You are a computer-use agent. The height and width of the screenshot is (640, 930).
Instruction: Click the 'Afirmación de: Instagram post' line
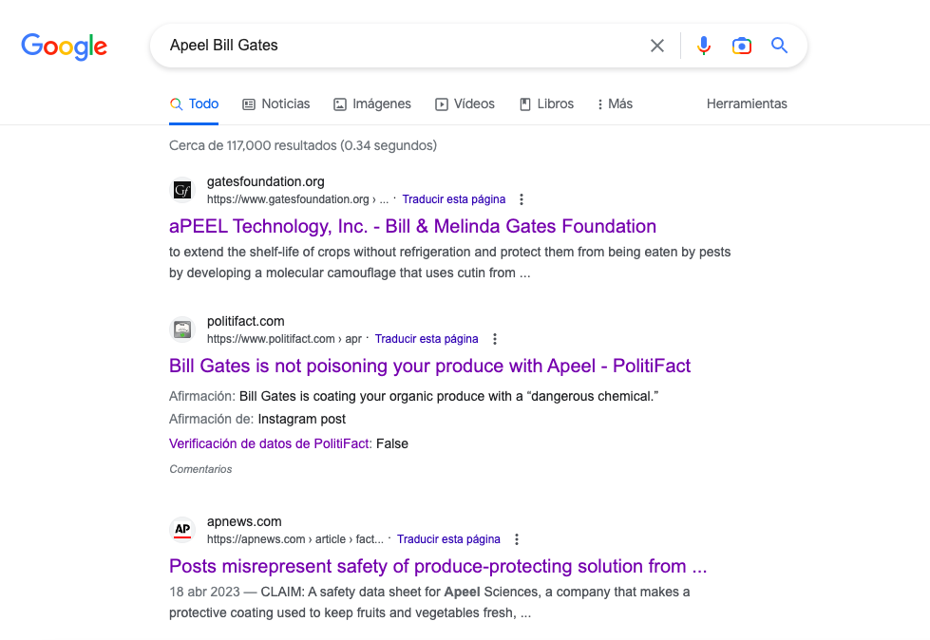click(x=257, y=419)
